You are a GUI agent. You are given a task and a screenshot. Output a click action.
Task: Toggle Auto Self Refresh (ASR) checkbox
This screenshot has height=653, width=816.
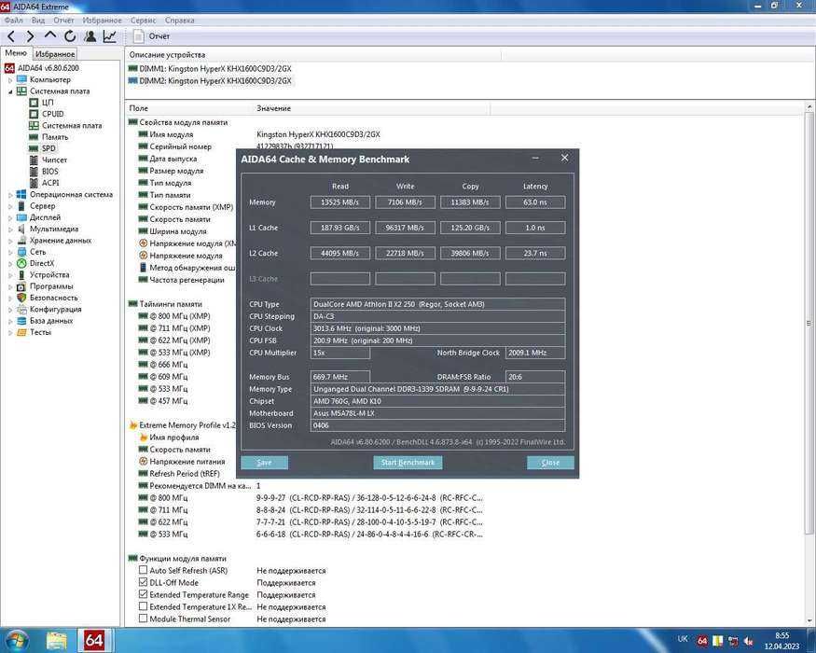point(143,570)
